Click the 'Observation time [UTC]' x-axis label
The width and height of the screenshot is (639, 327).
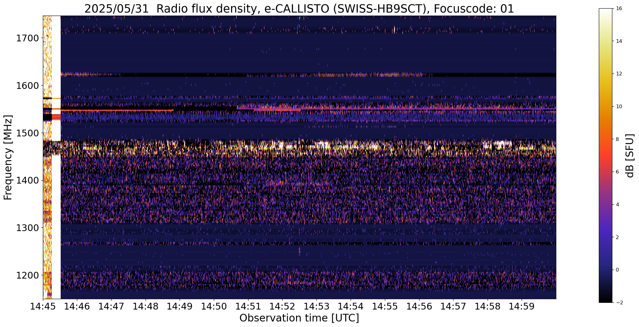299,318
